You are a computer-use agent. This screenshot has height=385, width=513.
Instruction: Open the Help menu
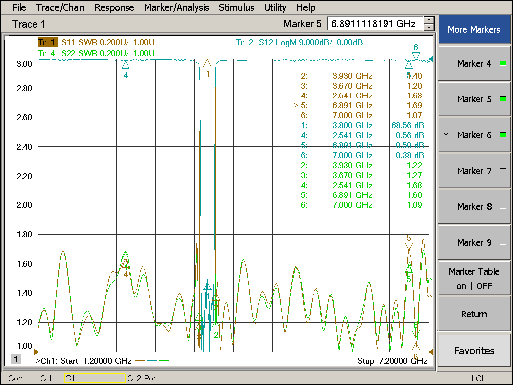(x=306, y=7)
